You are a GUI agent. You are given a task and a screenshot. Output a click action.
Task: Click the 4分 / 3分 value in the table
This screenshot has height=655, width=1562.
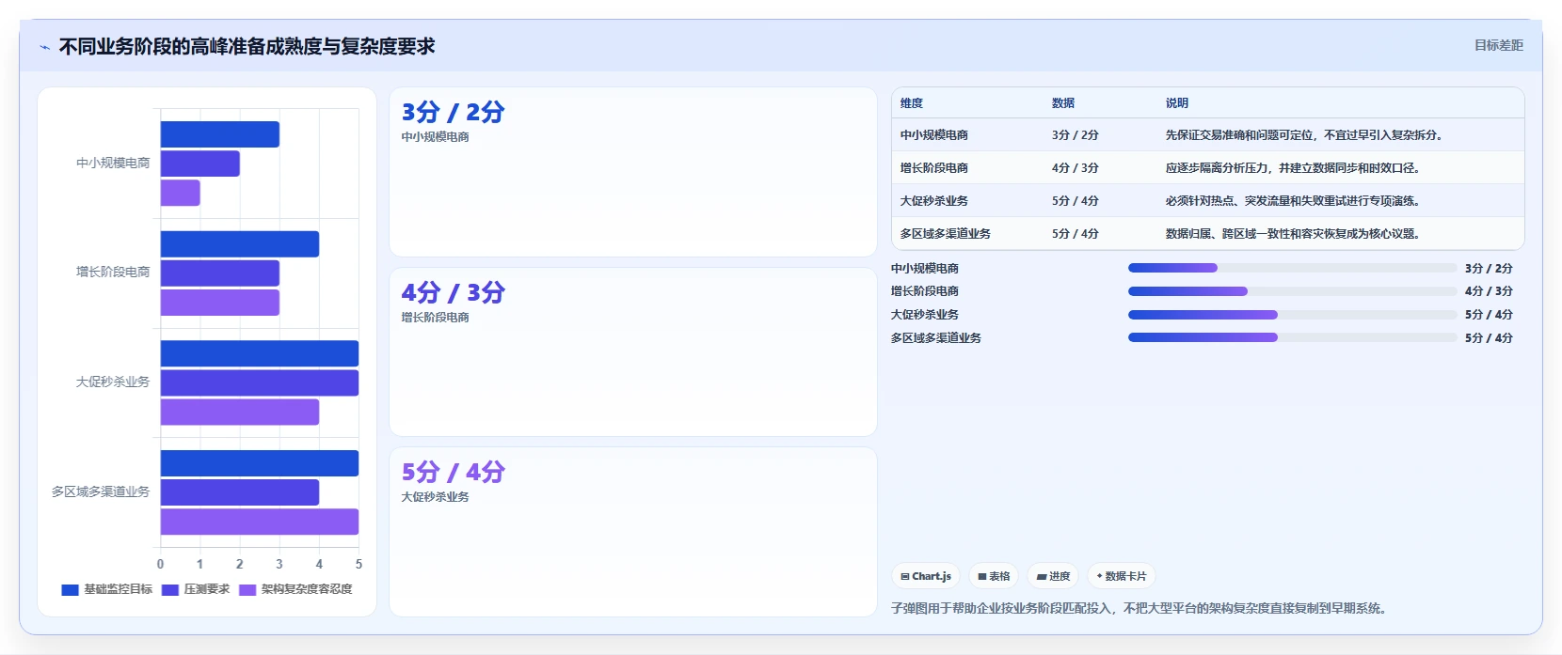pos(1076,168)
